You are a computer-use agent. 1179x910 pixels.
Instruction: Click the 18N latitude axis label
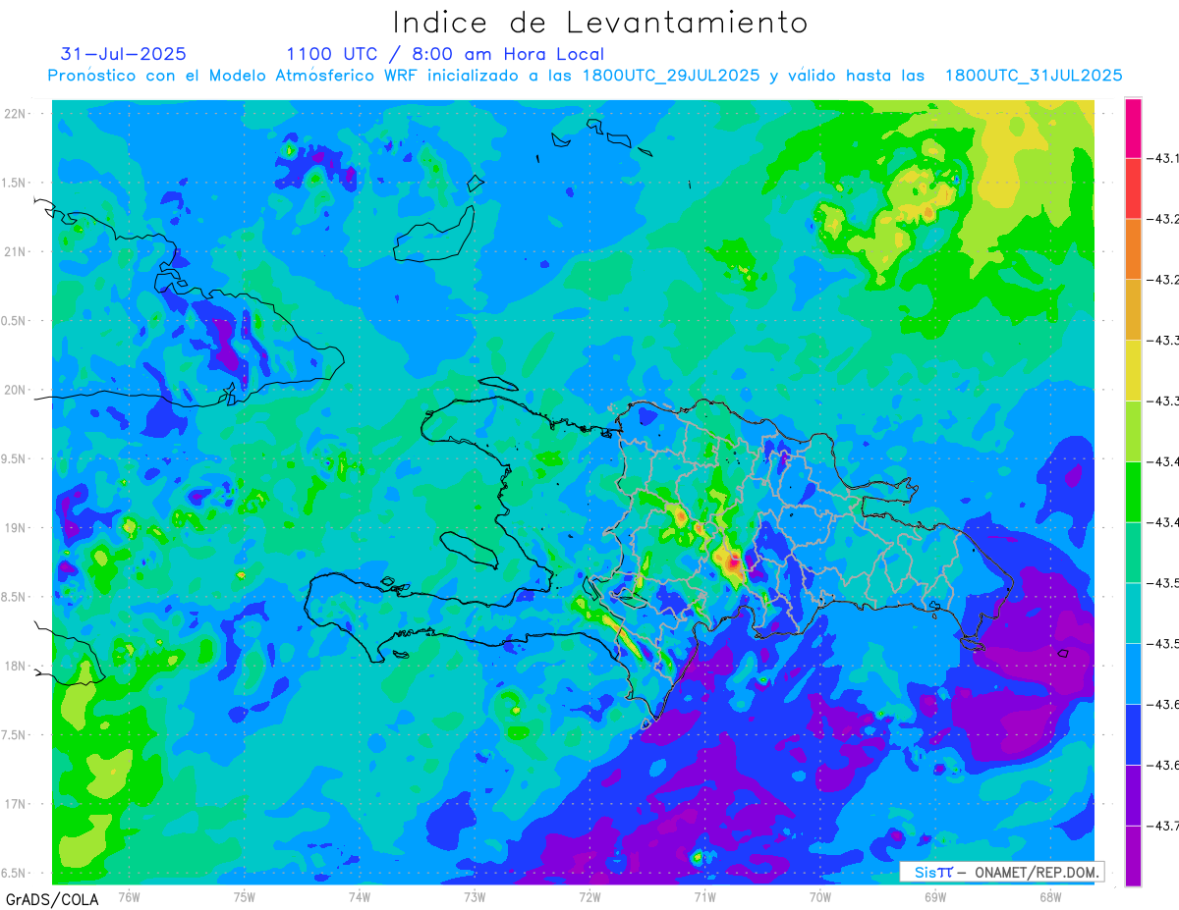pos(16,667)
